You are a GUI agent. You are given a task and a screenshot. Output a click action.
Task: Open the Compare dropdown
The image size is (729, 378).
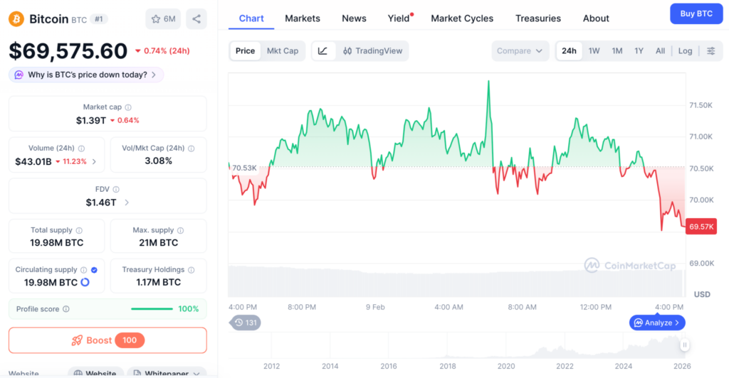click(520, 51)
